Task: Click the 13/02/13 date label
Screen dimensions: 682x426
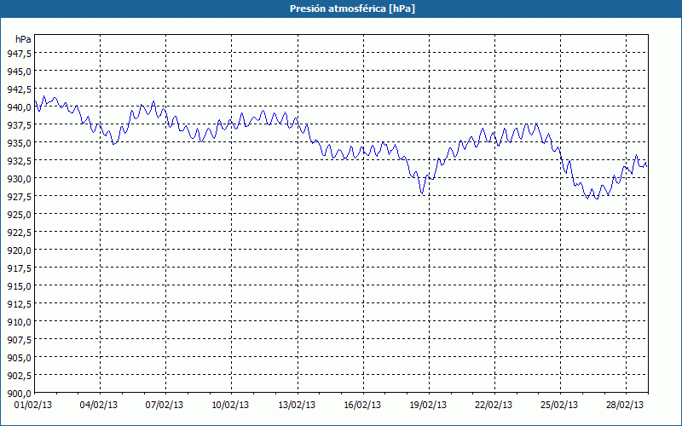Action: tap(296, 405)
